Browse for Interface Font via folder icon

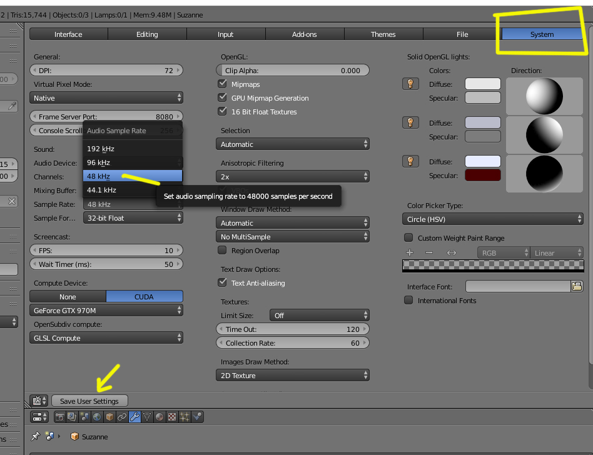click(x=577, y=286)
